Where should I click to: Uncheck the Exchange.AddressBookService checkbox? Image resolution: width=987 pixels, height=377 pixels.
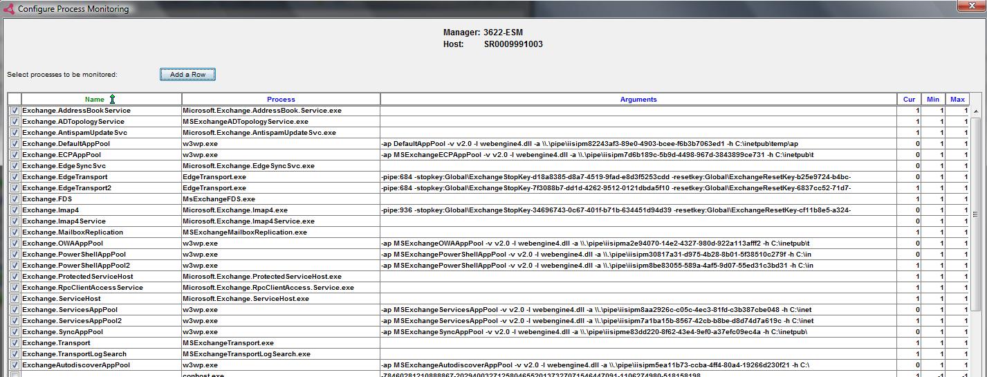15,111
